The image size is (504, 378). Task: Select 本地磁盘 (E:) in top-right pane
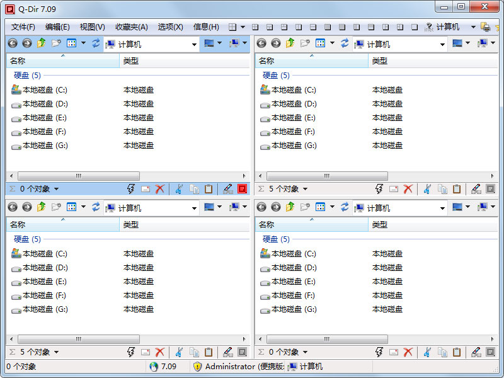click(288, 118)
